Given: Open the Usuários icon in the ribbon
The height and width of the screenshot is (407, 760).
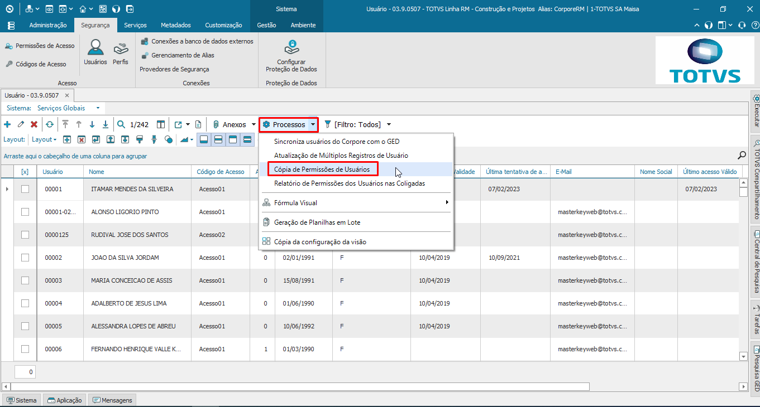Looking at the screenshot, I should point(95,52).
